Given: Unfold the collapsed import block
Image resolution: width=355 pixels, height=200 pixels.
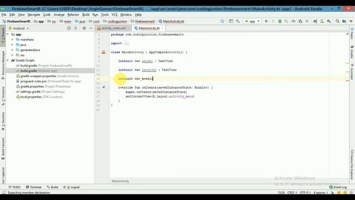Looking at the screenshot, I should pyautogui.click(x=126, y=43).
